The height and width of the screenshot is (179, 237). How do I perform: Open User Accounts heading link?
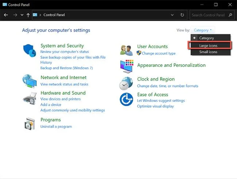pyautogui.click(x=152, y=46)
